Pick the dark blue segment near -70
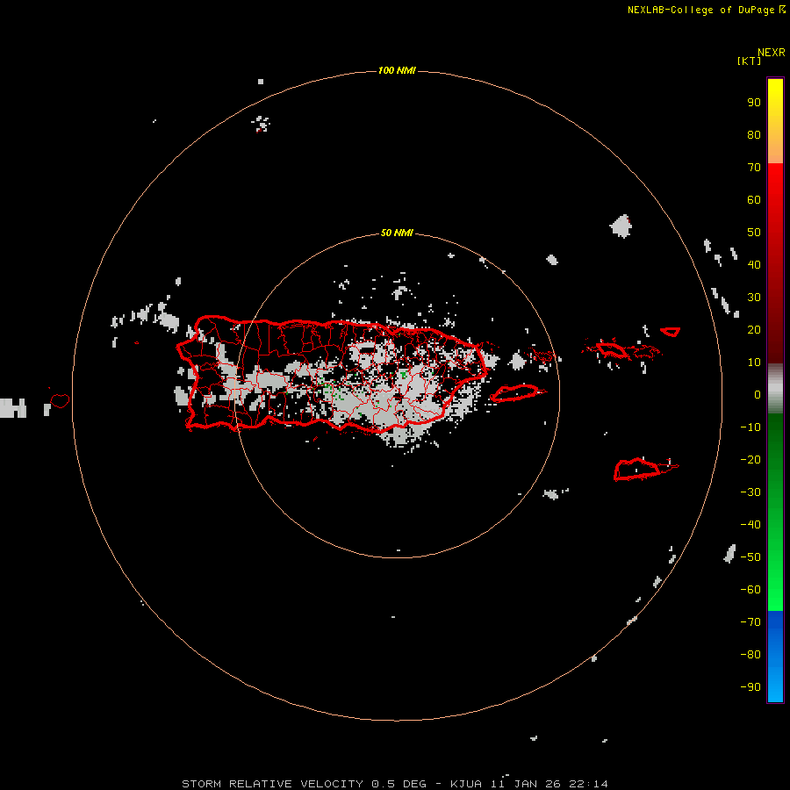This screenshot has width=790, height=790. [775, 624]
